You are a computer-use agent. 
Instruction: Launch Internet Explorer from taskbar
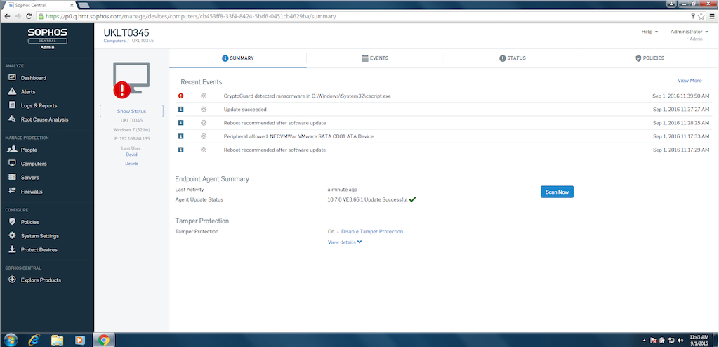pyautogui.click(x=34, y=340)
